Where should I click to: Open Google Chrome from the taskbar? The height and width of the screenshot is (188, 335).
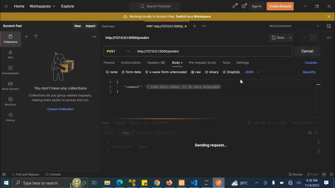(x=157, y=183)
